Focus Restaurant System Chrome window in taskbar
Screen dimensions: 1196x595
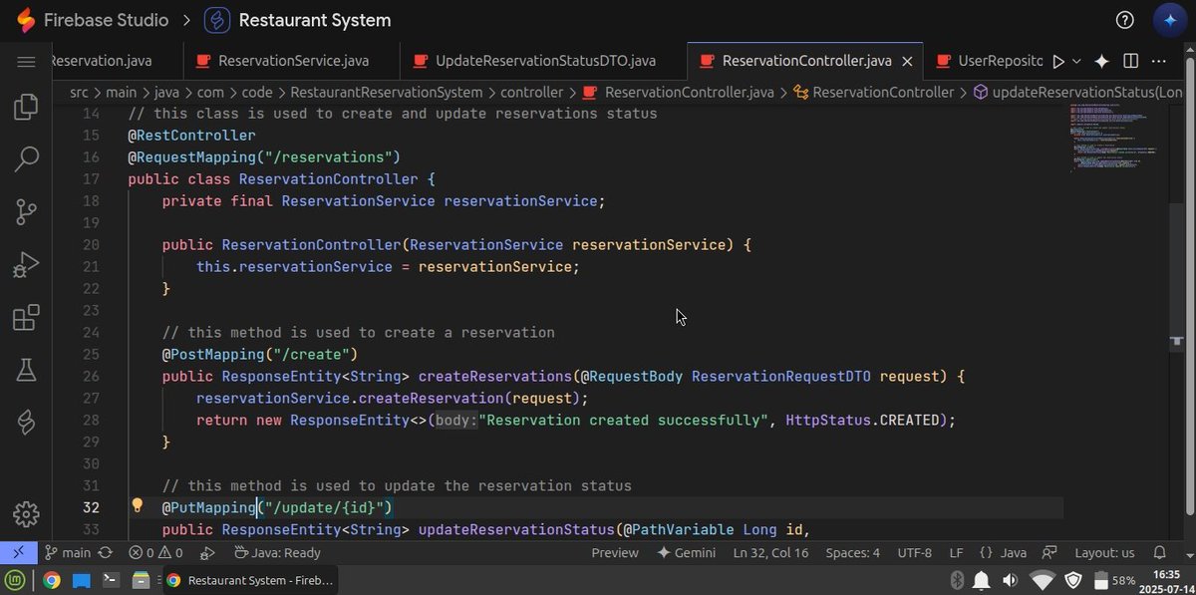(249, 580)
